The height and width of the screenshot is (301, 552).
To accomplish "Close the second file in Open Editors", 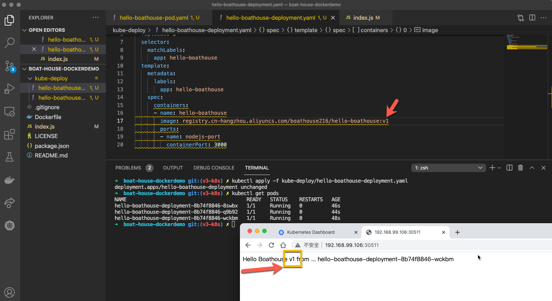I will (x=34, y=49).
